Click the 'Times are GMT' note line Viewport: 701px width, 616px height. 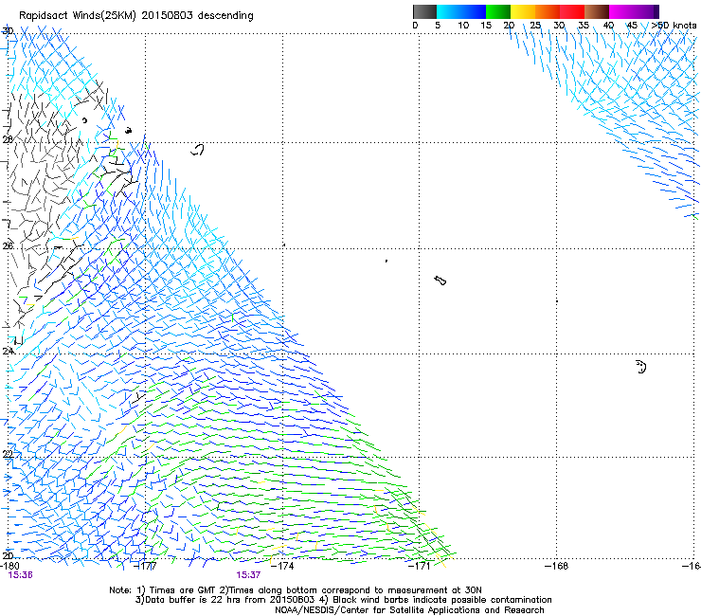point(296,590)
